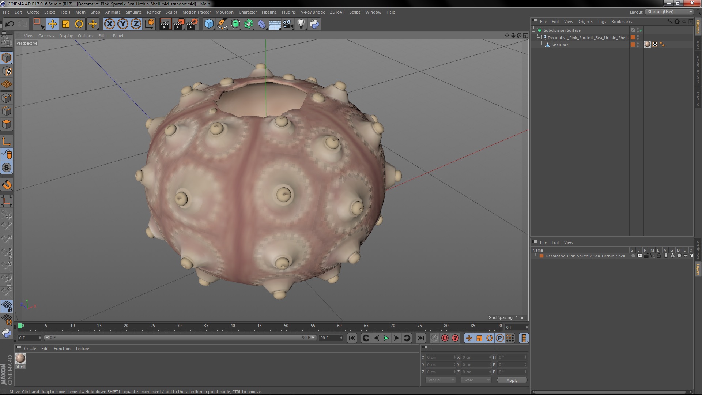
Task: Toggle X axis lock
Action: 109,24
